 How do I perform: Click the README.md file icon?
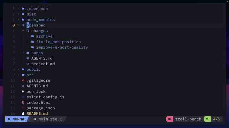click(x=23, y=114)
